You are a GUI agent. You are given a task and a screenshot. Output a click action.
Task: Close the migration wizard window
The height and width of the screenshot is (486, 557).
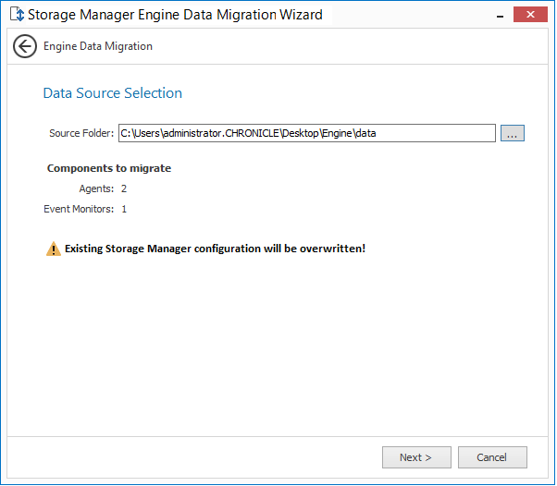click(x=530, y=15)
